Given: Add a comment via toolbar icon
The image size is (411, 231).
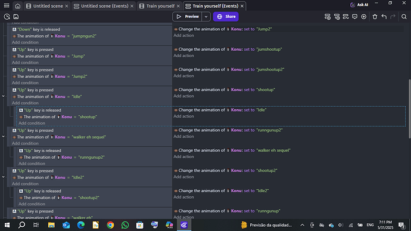Looking at the screenshot, I should point(354,17).
